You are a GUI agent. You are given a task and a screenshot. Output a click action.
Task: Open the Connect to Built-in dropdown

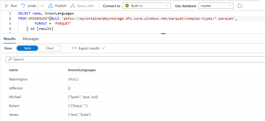167,6
